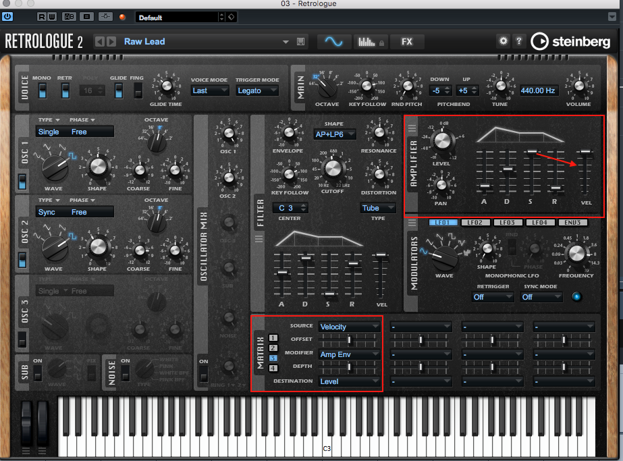Click the save preset floppy disk icon
The height and width of the screenshot is (461, 623).
pyautogui.click(x=300, y=42)
